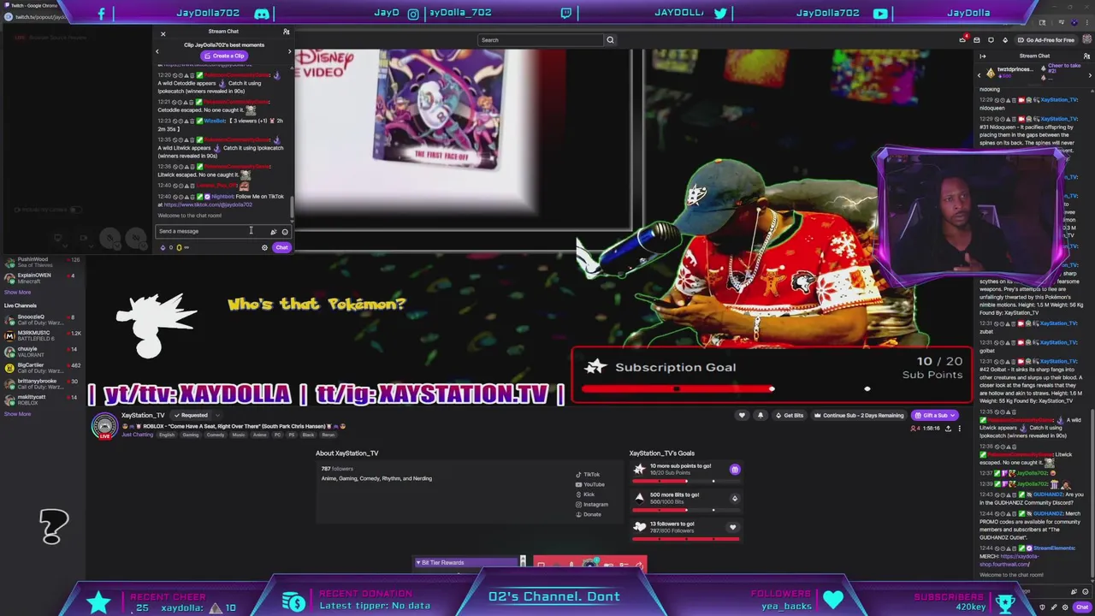
Task: Click the Get Bits button under stream
Action: click(790, 415)
